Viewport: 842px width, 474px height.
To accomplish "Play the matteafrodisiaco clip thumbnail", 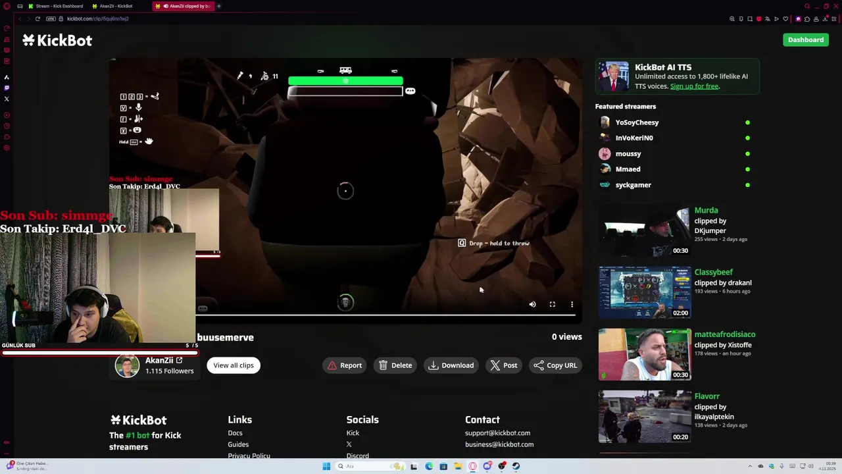I will tap(645, 355).
